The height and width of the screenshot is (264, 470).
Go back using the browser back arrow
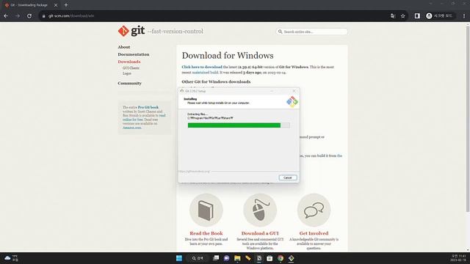[x=6, y=16]
